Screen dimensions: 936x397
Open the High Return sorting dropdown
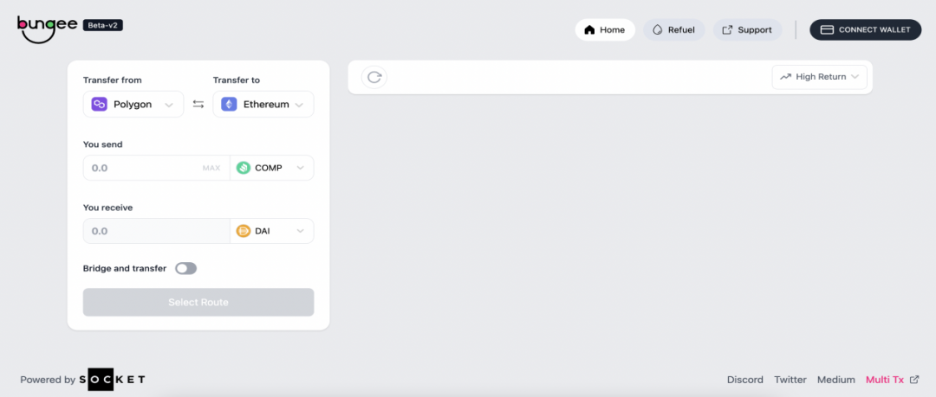click(819, 77)
